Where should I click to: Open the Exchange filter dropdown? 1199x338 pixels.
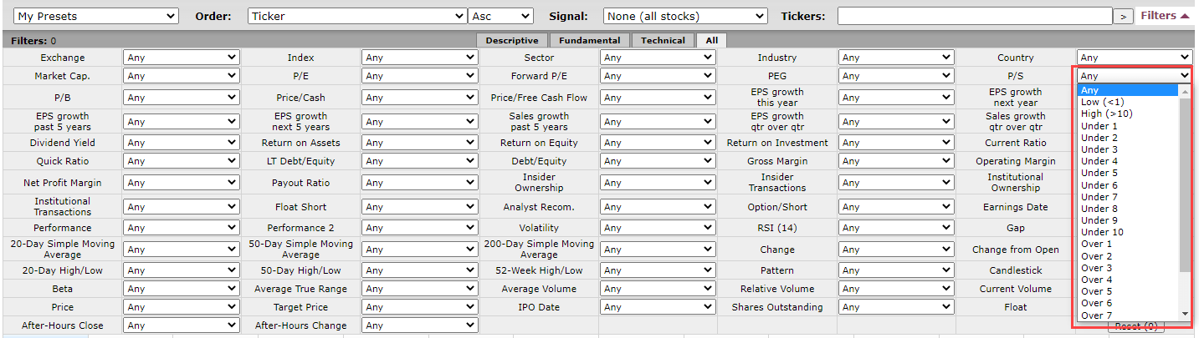pos(181,58)
